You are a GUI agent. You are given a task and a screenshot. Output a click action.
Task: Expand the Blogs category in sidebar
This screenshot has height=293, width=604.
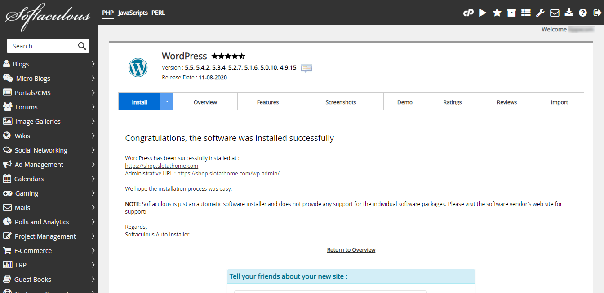click(49, 64)
